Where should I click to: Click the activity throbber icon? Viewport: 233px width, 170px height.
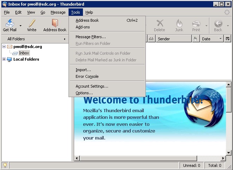pos(227,12)
